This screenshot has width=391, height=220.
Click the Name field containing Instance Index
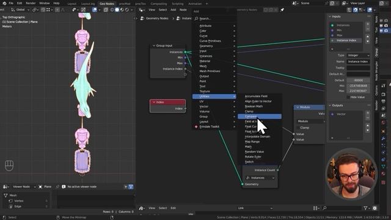pos(358,62)
